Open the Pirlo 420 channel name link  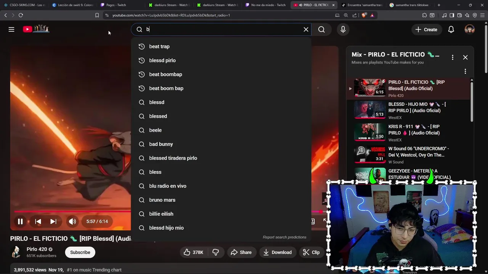click(x=37, y=249)
